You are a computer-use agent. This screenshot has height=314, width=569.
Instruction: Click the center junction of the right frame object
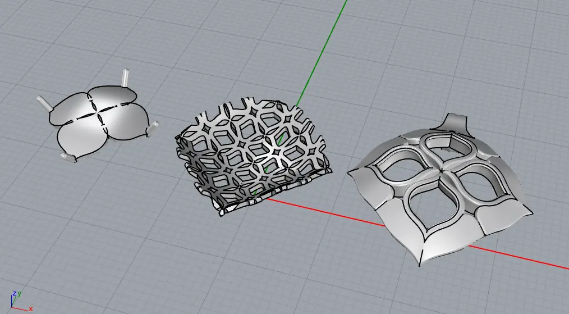pyautogui.click(x=443, y=170)
